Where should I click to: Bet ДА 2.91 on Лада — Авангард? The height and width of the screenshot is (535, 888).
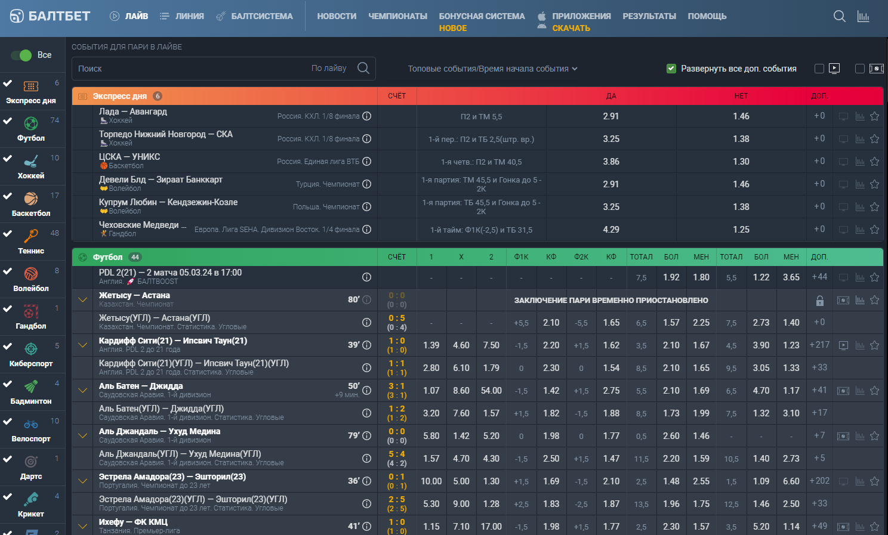(611, 116)
